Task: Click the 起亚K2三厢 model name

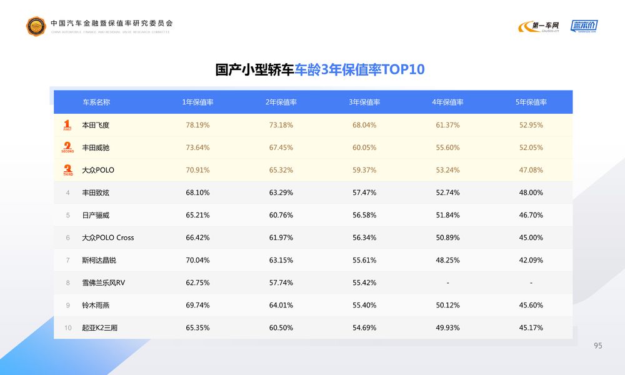Action: [100, 327]
